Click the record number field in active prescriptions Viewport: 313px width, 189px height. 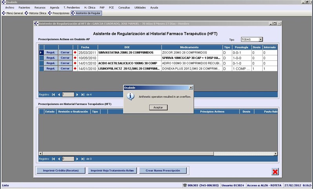tap(68, 94)
